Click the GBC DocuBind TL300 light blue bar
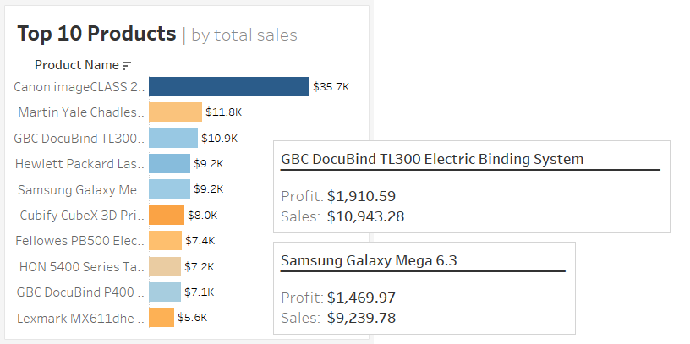 172,138
